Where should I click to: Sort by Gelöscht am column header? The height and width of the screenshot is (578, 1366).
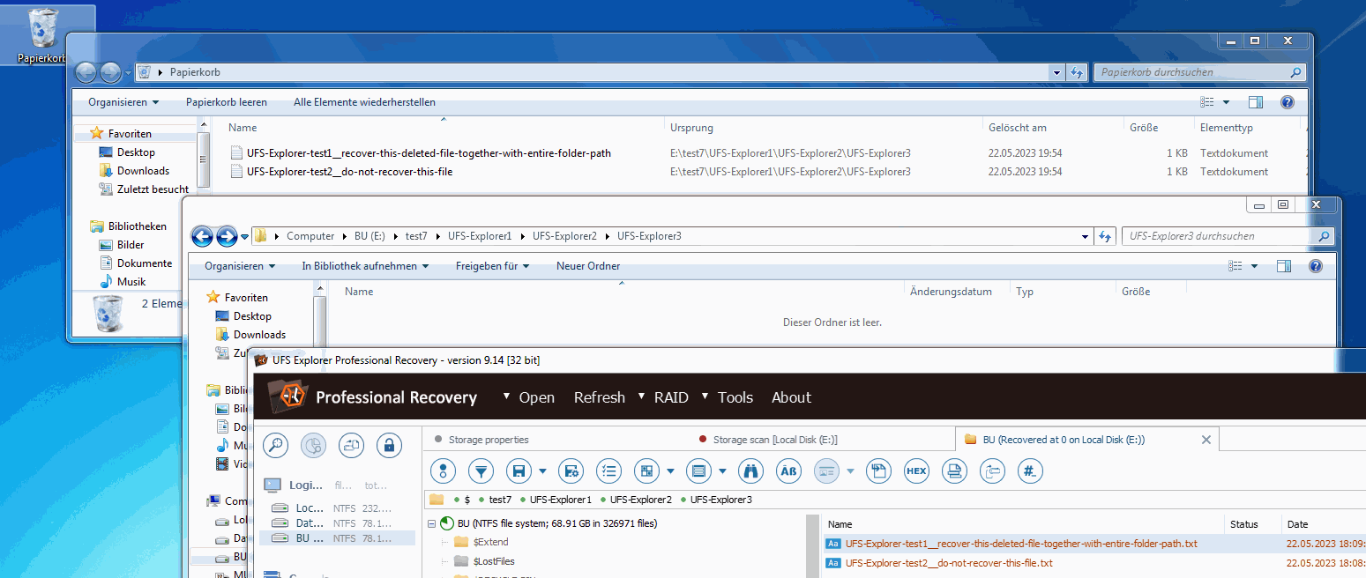pyautogui.click(x=1017, y=128)
